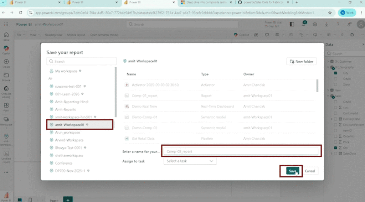
Task: Collapse the Data pane arrow
Action: click(x=363, y=45)
